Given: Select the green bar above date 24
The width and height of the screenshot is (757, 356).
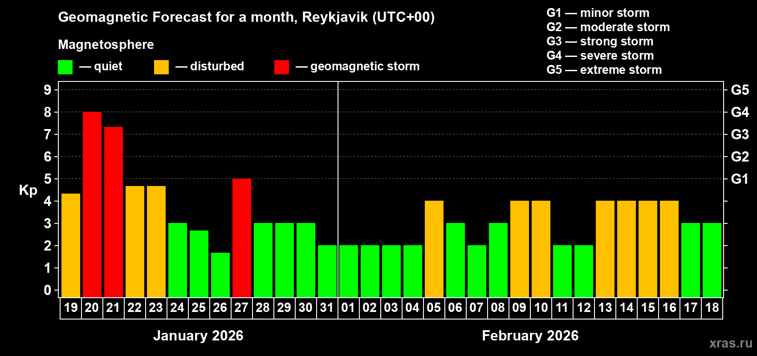Looking at the screenshot, I should tap(178, 260).
